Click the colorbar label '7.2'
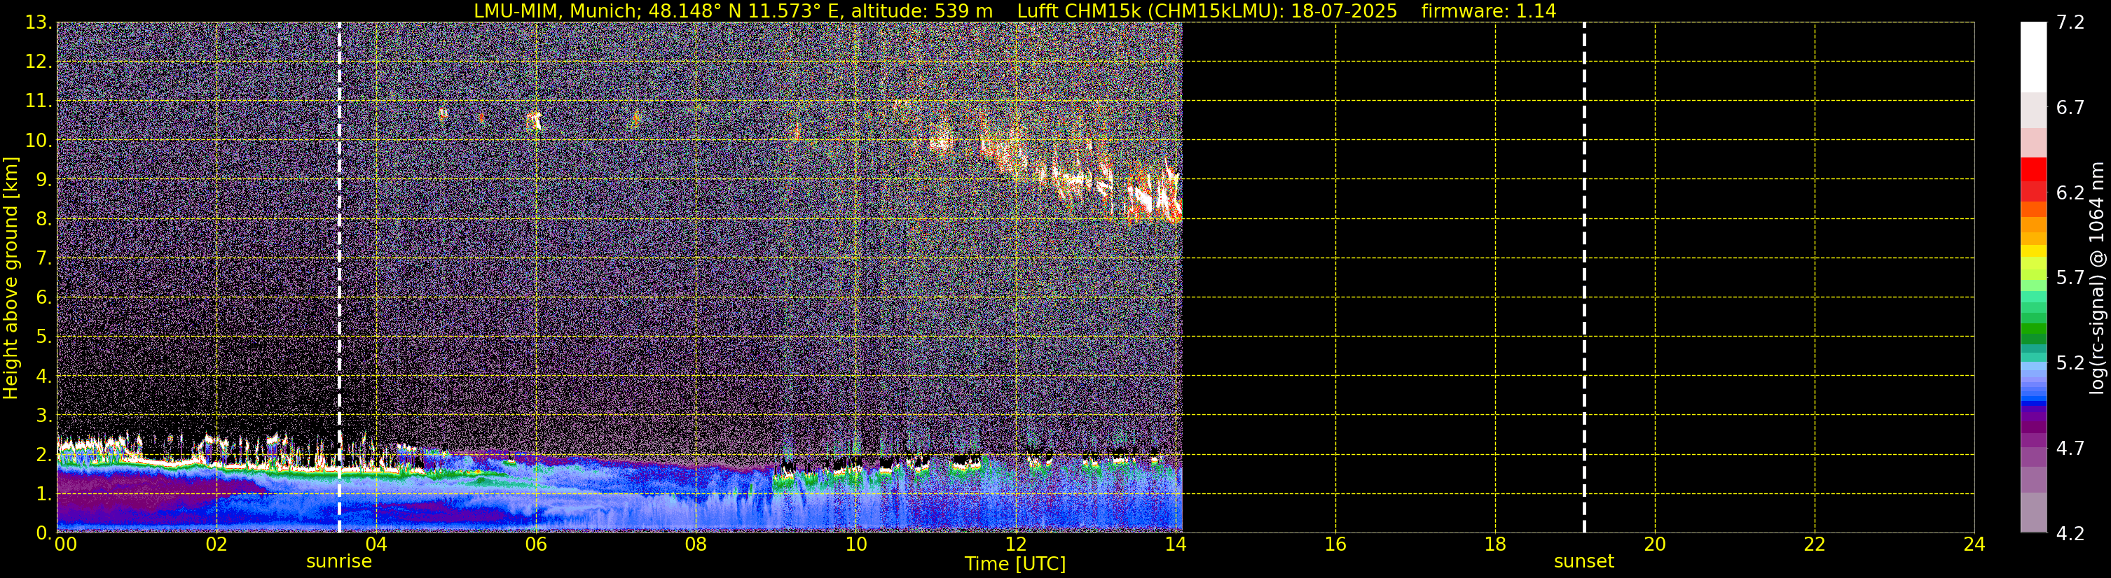 tap(2071, 23)
